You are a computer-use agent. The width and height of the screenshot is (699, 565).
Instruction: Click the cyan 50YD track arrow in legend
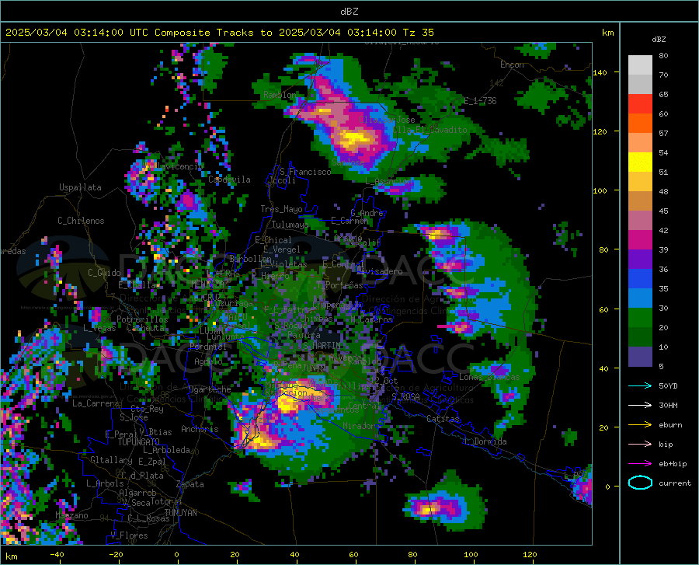tap(640, 385)
